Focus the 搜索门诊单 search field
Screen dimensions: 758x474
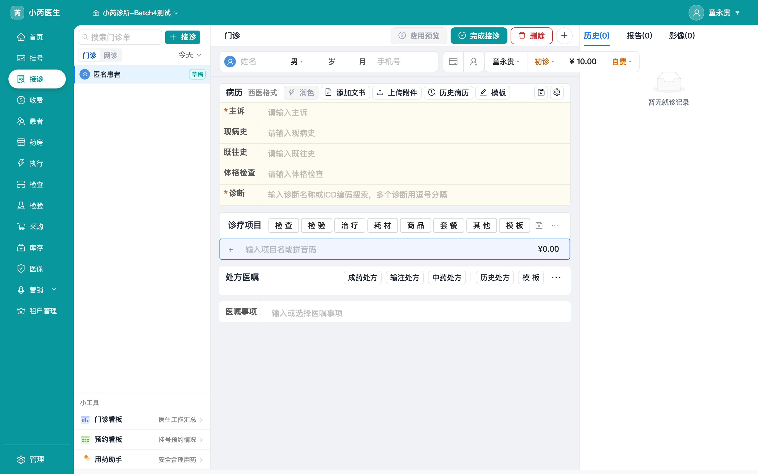120,37
